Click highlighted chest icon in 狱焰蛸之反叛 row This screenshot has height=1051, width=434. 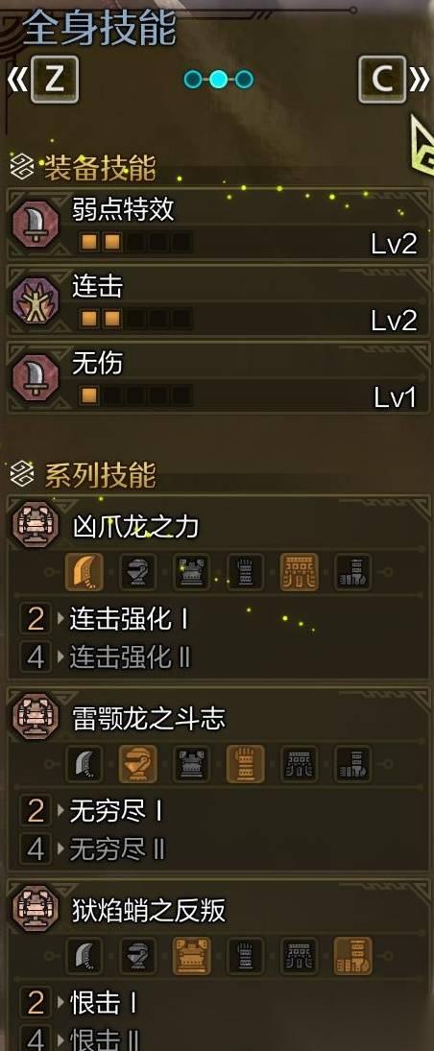point(192,956)
